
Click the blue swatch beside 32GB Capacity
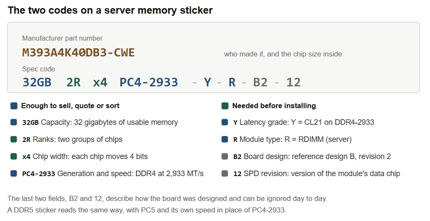coord(14,122)
